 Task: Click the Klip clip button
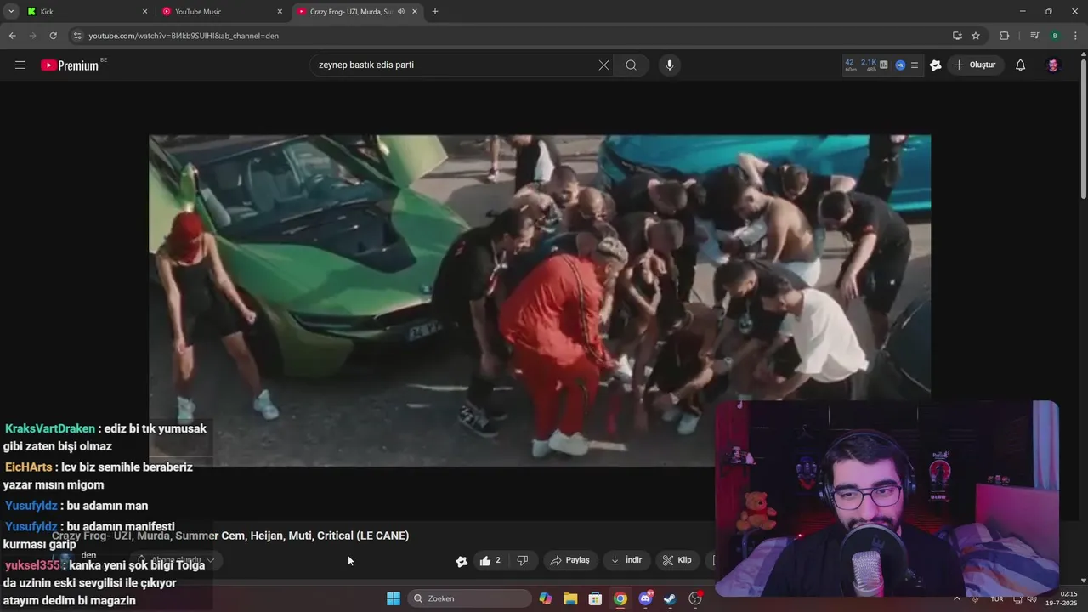tap(677, 560)
